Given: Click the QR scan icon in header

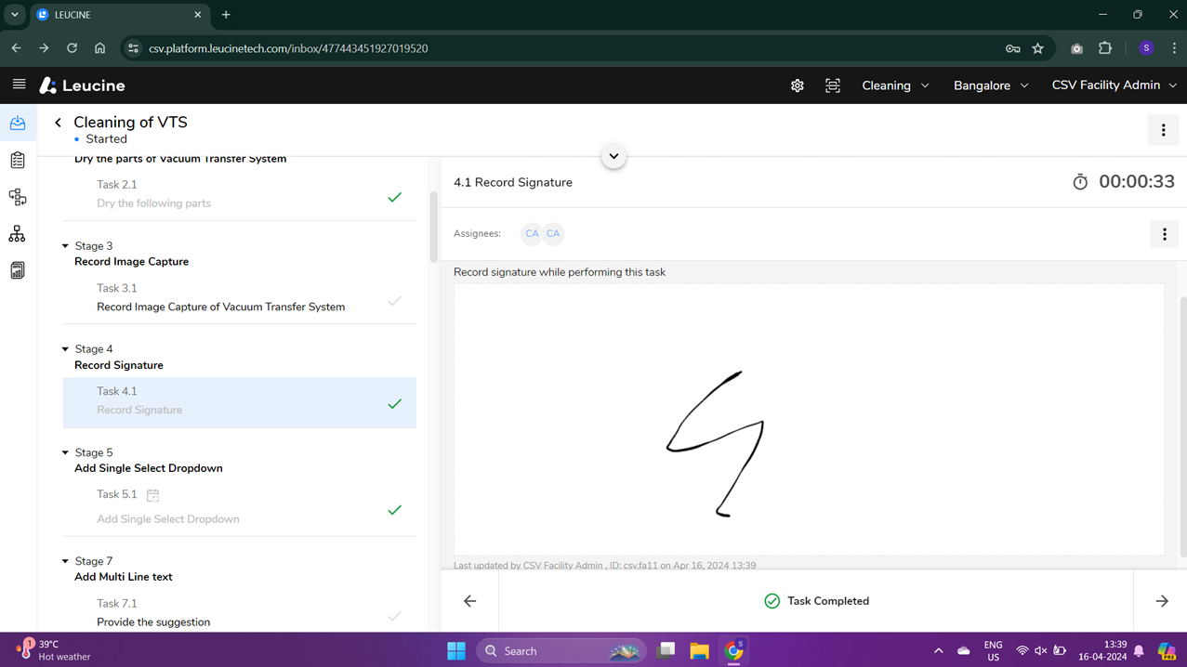Looking at the screenshot, I should point(833,85).
